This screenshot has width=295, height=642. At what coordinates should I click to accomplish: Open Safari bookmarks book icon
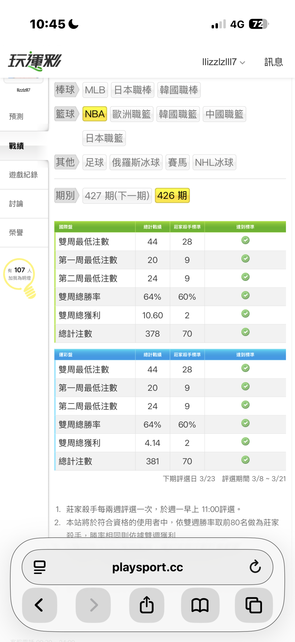pos(200,605)
